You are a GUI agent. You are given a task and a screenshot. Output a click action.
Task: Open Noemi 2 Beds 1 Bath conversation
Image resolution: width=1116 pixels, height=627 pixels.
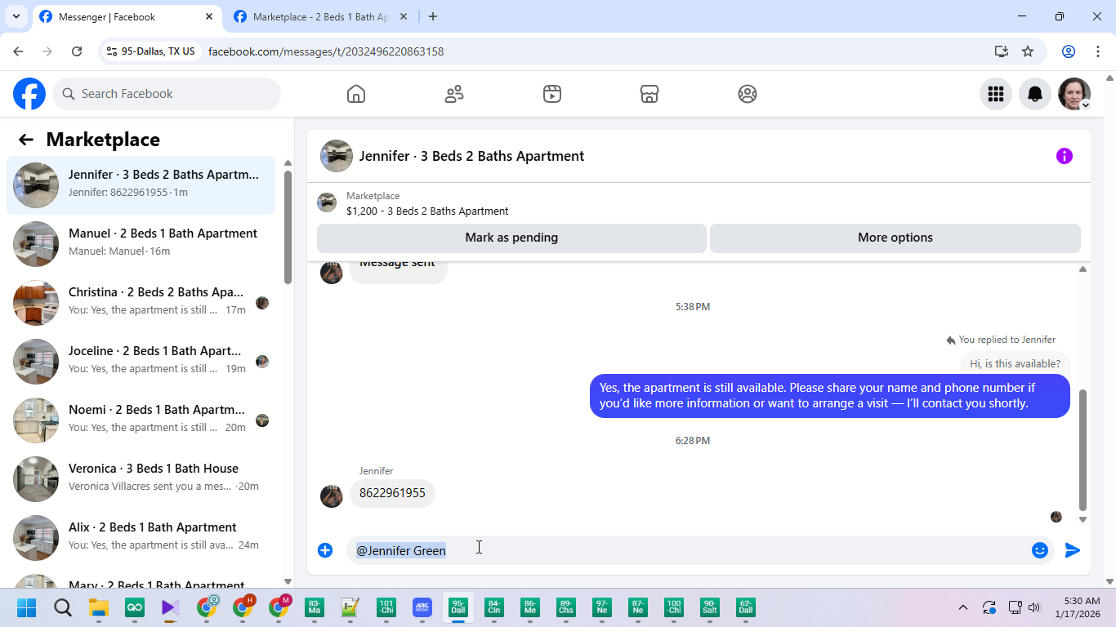click(x=141, y=420)
